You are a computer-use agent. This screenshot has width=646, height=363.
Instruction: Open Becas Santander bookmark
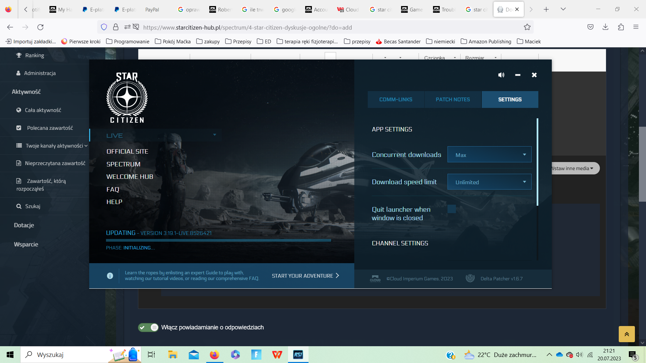pos(398,42)
